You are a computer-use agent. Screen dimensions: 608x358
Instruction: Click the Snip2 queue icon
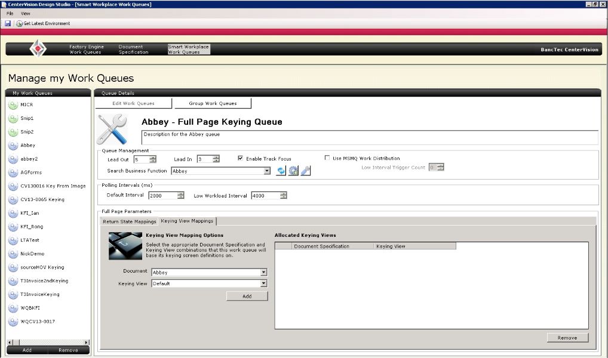coord(13,132)
